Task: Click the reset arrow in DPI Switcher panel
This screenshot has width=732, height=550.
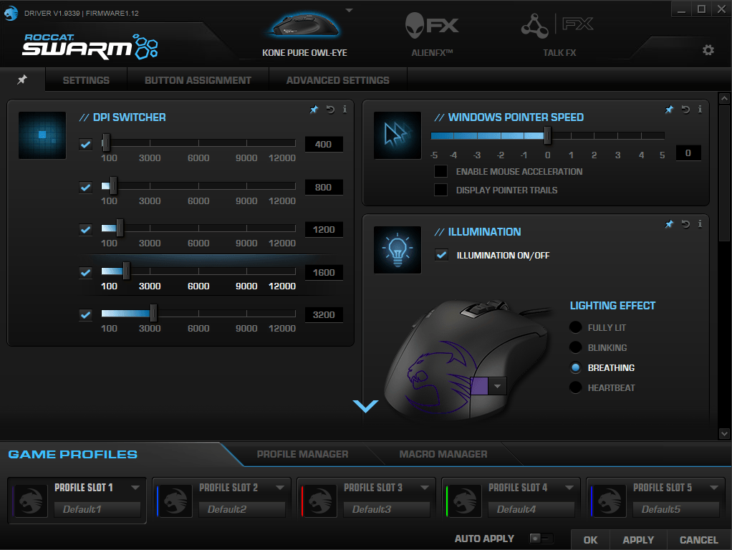Action: pos(329,110)
